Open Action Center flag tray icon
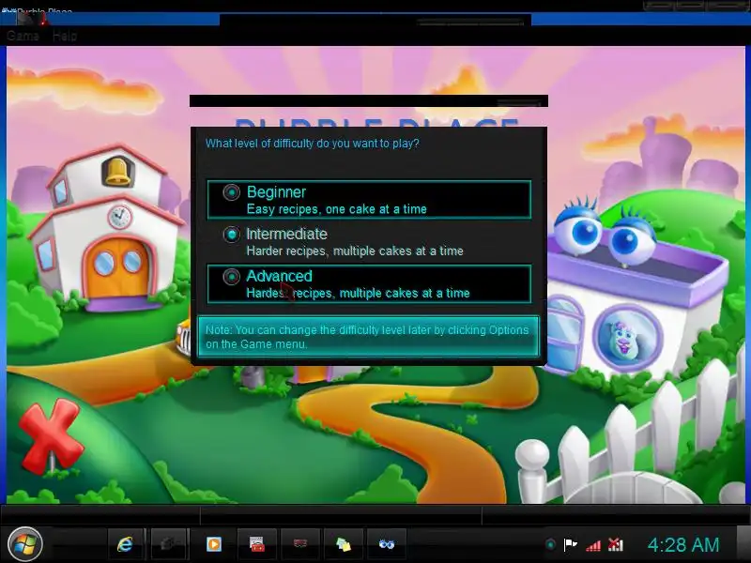Screen dimensions: 751x563 [x=571, y=544]
